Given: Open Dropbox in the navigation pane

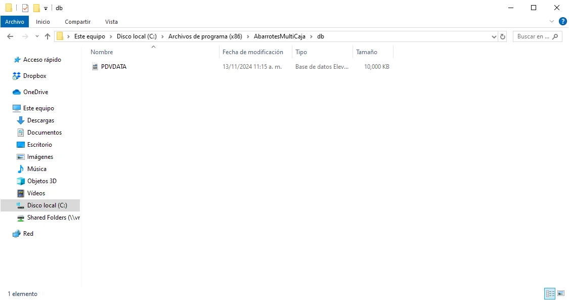Looking at the screenshot, I should [x=34, y=76].
